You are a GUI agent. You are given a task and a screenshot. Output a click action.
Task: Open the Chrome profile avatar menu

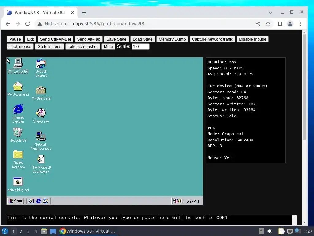pos(290,24)
